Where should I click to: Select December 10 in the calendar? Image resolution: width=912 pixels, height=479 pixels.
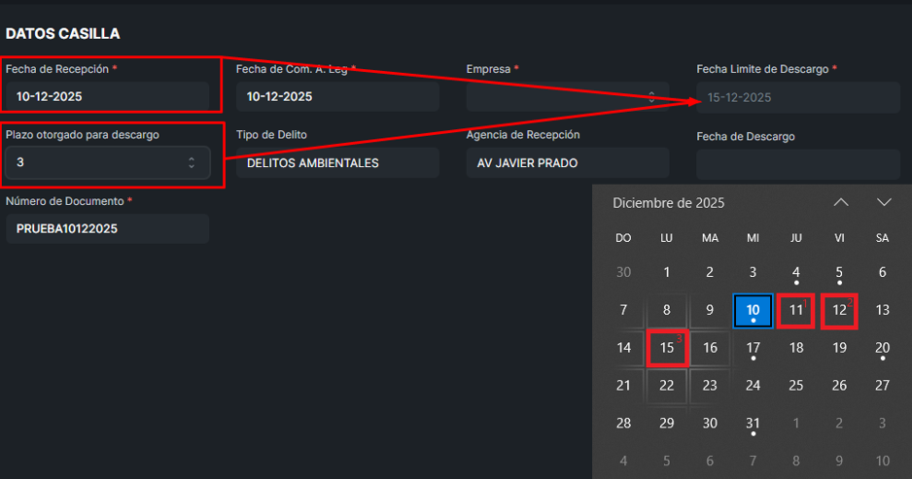[x=753, y=311]
